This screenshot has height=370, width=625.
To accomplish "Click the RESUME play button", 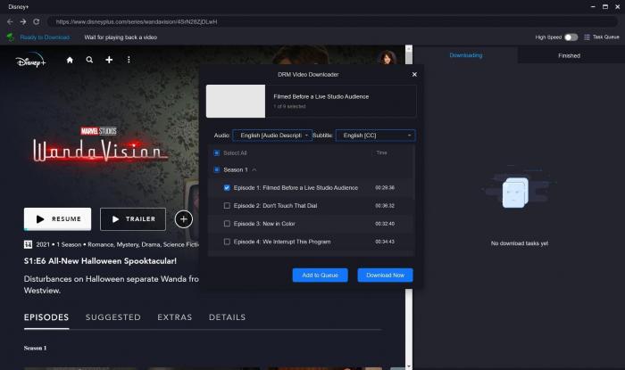I will [57, 219].
